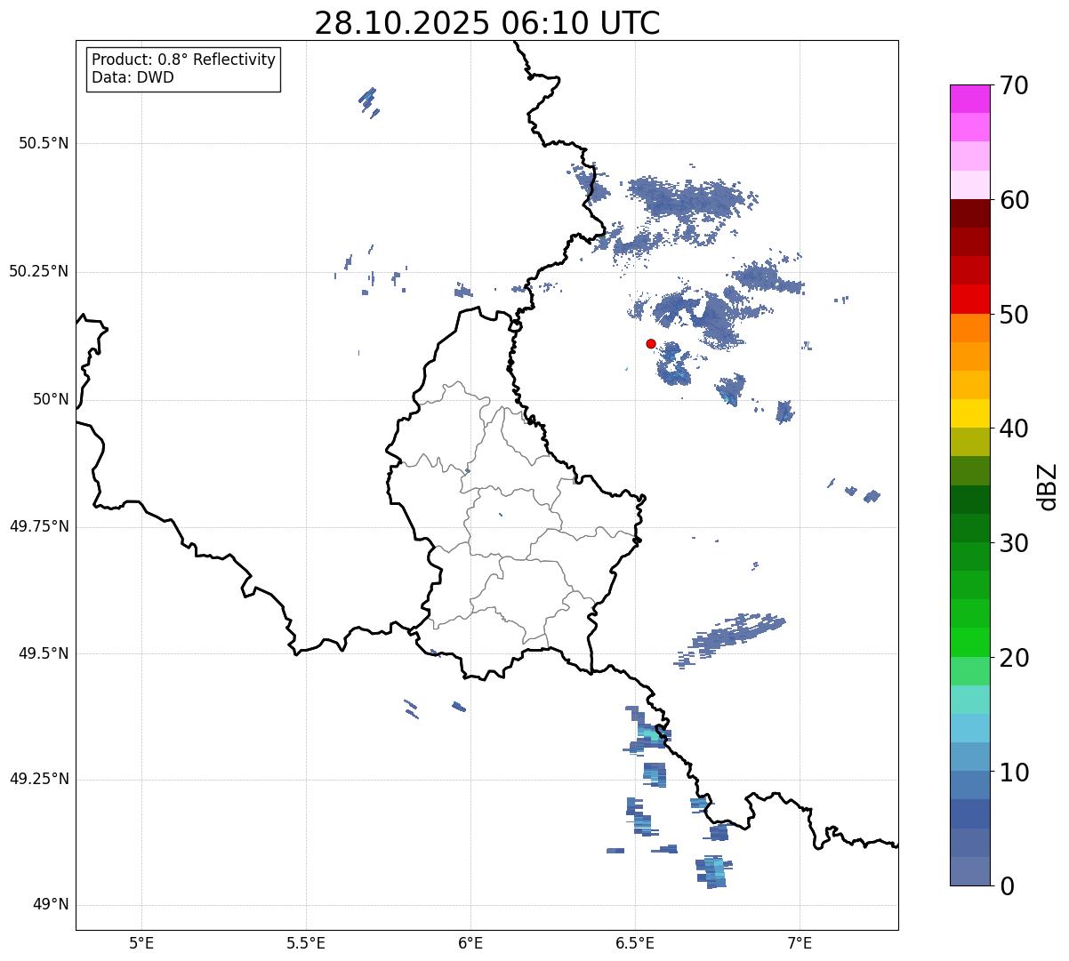Click the longitude label "5°E"
The width and height of the screenshot is (1069, 961).
pyautogui.click(x=141, y=942)
